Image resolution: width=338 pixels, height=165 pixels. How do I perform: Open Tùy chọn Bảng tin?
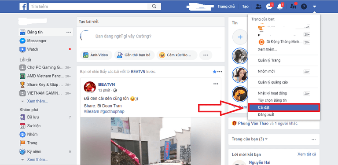point(272,101)
